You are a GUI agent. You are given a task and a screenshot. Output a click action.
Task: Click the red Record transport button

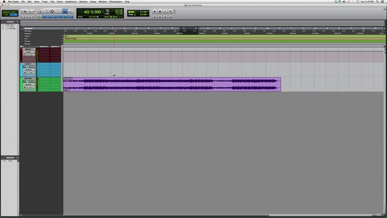coord(171,12)
